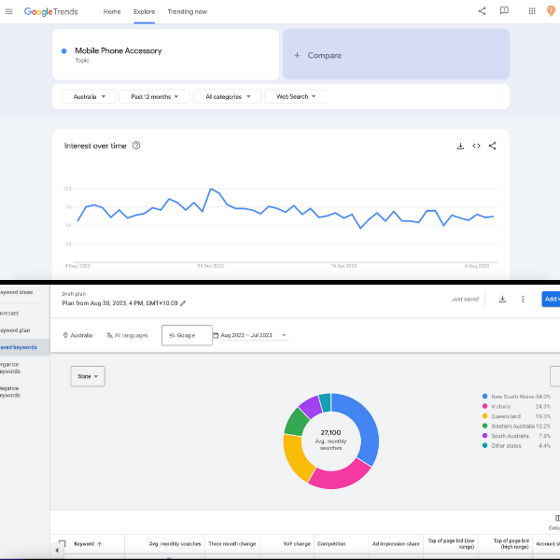Click the peak point on trend line
Viewport: 560px width, 560px height.
(x=211, y=189)
